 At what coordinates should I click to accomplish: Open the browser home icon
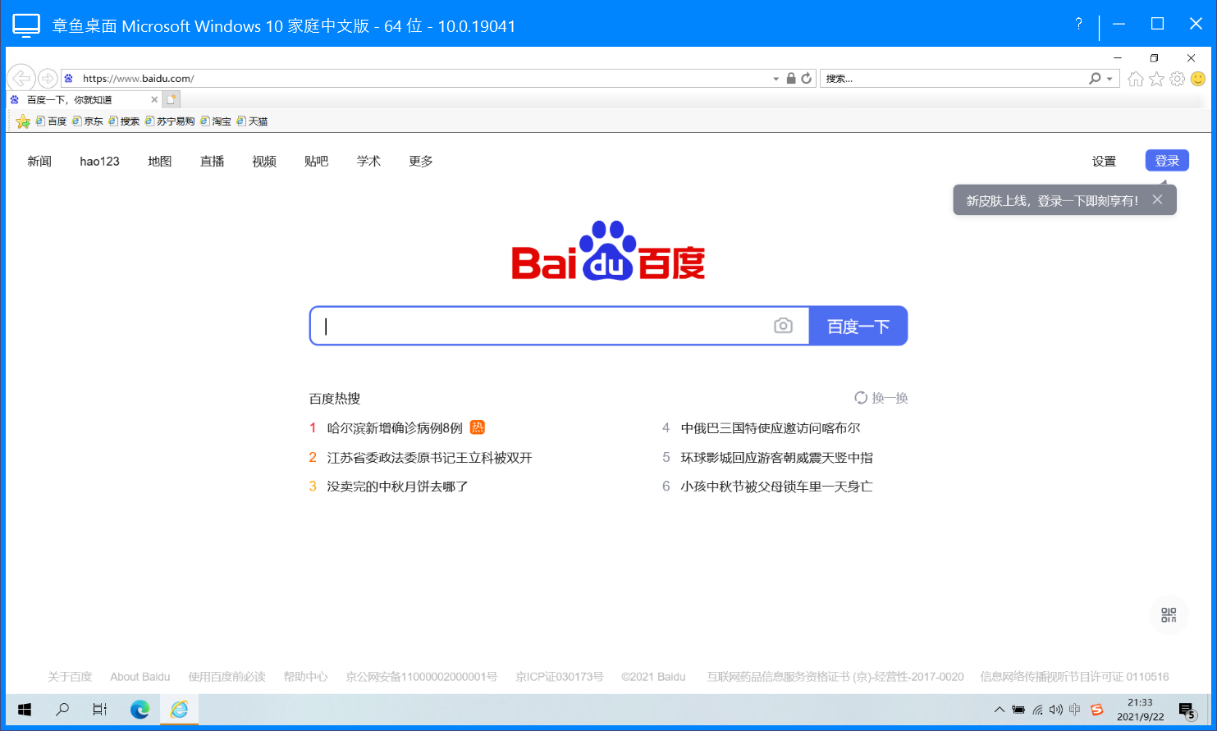tap(1135, 79)
